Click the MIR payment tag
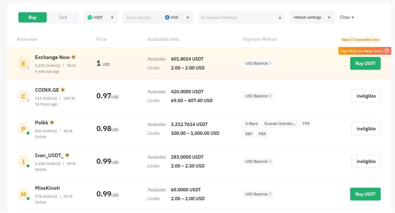Screen dimensions: 395x213 (x=262, y=134)
